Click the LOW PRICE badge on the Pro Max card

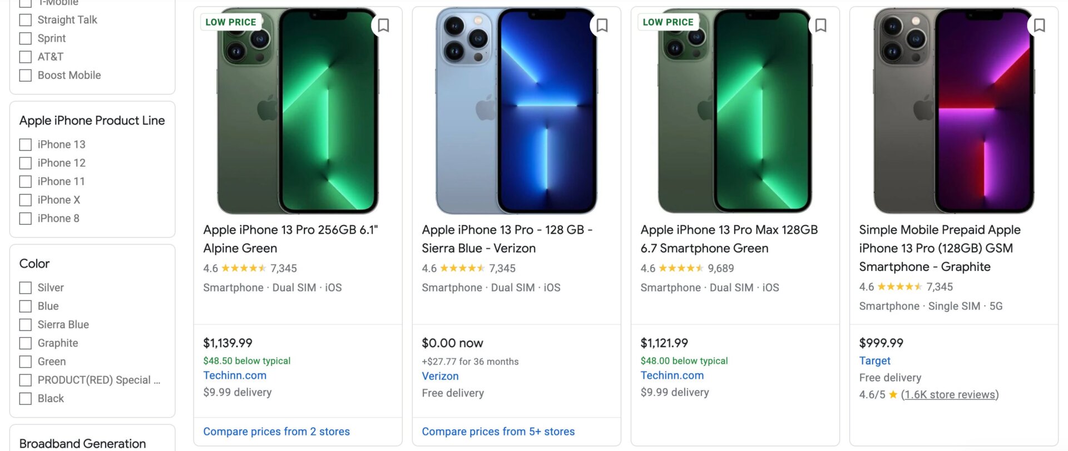click(x=669, y=22)
